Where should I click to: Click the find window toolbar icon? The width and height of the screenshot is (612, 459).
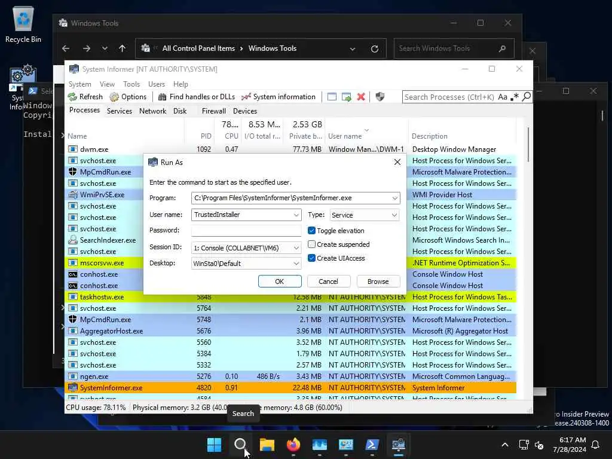click(332, 97)
